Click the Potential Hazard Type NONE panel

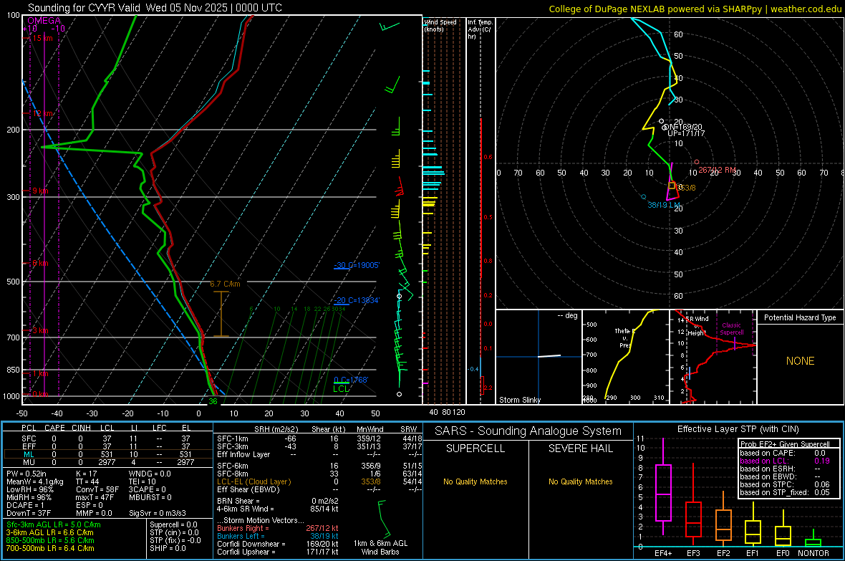[x=800, y=361]
